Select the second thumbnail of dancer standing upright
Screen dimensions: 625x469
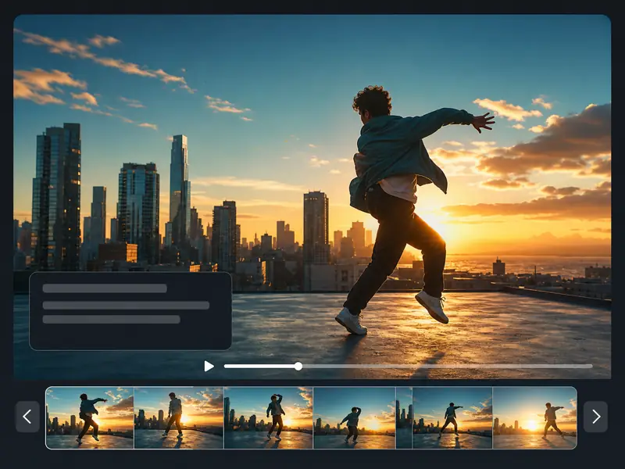tap(179, 417)
